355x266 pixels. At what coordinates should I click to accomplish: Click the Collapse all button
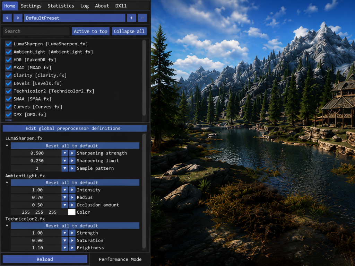(x=129, y=31)
